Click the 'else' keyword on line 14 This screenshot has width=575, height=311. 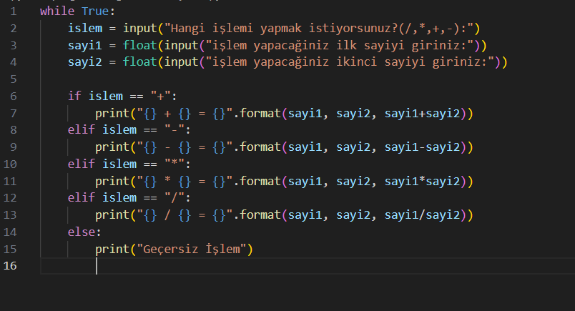pos(82,232)
